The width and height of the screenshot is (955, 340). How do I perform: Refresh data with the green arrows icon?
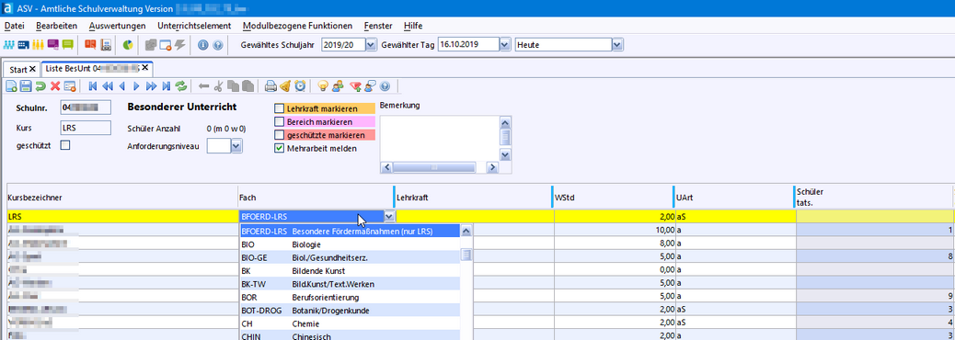pos(181,86)
